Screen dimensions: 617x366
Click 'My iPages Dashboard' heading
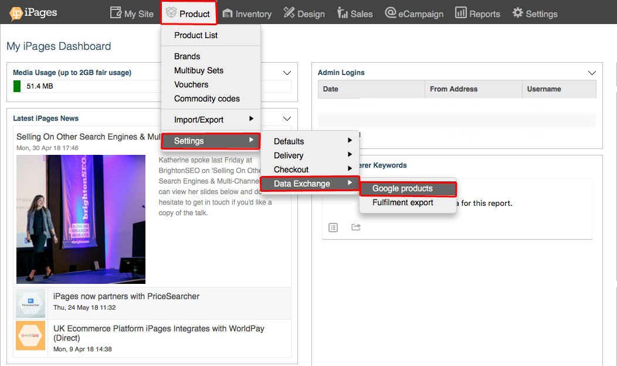coord(59,46)
